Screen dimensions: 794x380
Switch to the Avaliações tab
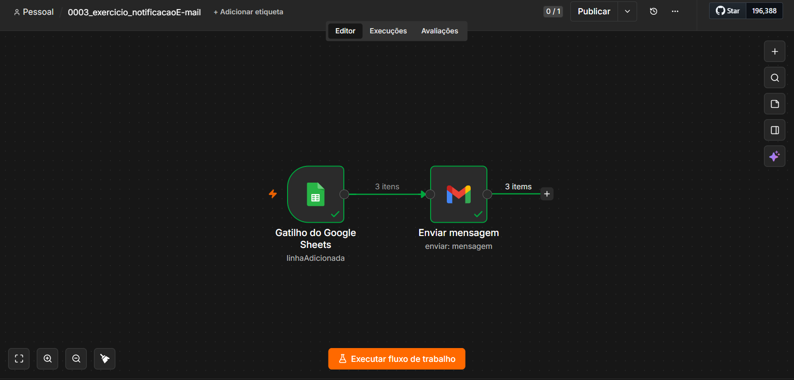(440, 31)
